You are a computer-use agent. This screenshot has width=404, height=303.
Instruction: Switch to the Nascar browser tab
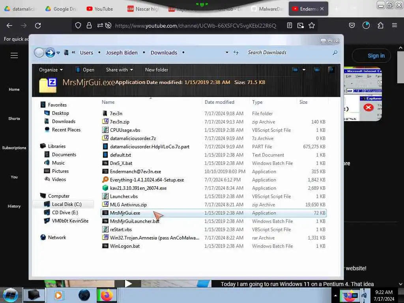pyautogui.click(x=143, y=9)
